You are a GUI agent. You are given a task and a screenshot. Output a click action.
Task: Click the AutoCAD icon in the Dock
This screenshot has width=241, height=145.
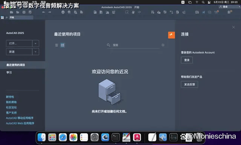pos(137,137)
